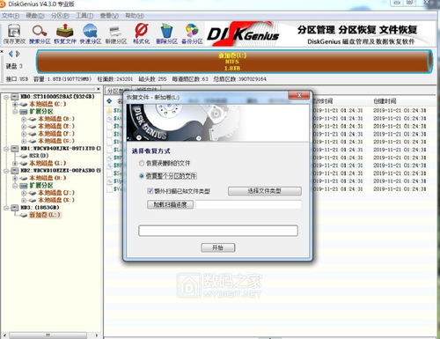Expand the local disk (C:) tree node

[x=15, y=104]
